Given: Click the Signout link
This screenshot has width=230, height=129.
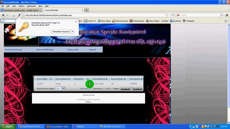Looking at the screenshot, I should [x=92, y=49].
